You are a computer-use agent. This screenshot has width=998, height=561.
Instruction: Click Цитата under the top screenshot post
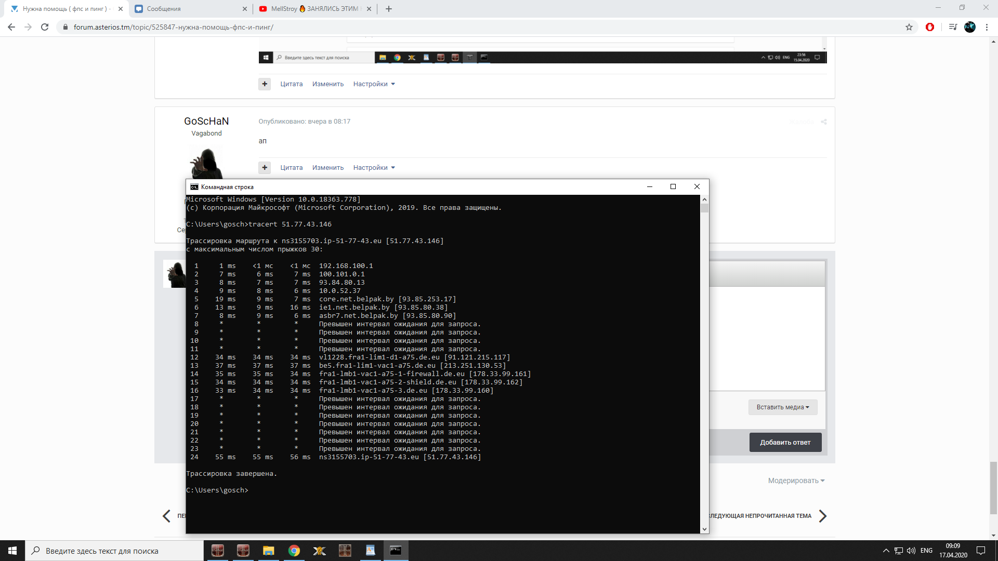pyautogui.click(x=291, y=84)
